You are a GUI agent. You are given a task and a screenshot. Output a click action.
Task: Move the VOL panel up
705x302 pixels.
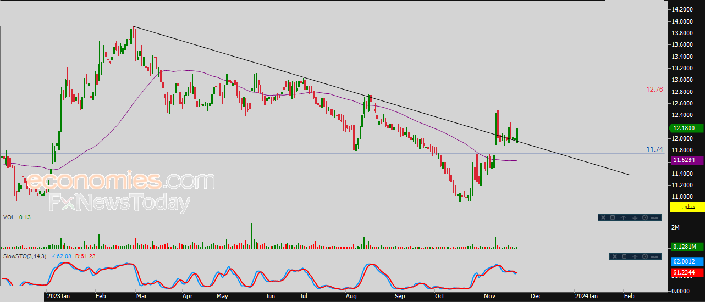pos(624,217)
